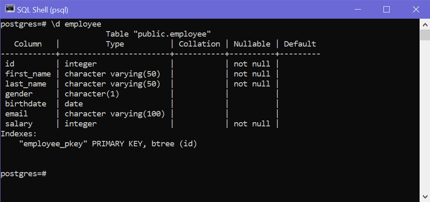
Task: Click the Indexes: label
Action: [19, 134]
